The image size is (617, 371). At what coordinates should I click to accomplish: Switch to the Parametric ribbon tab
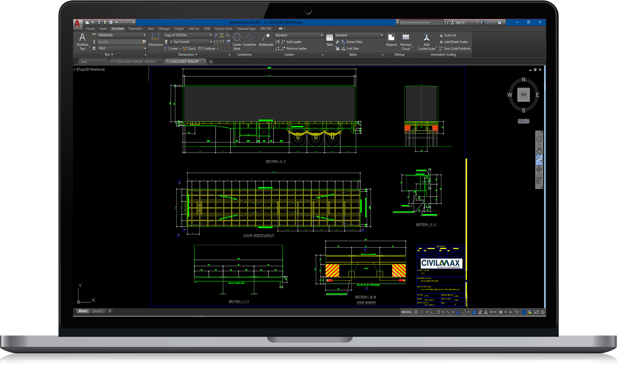[135, 29]
